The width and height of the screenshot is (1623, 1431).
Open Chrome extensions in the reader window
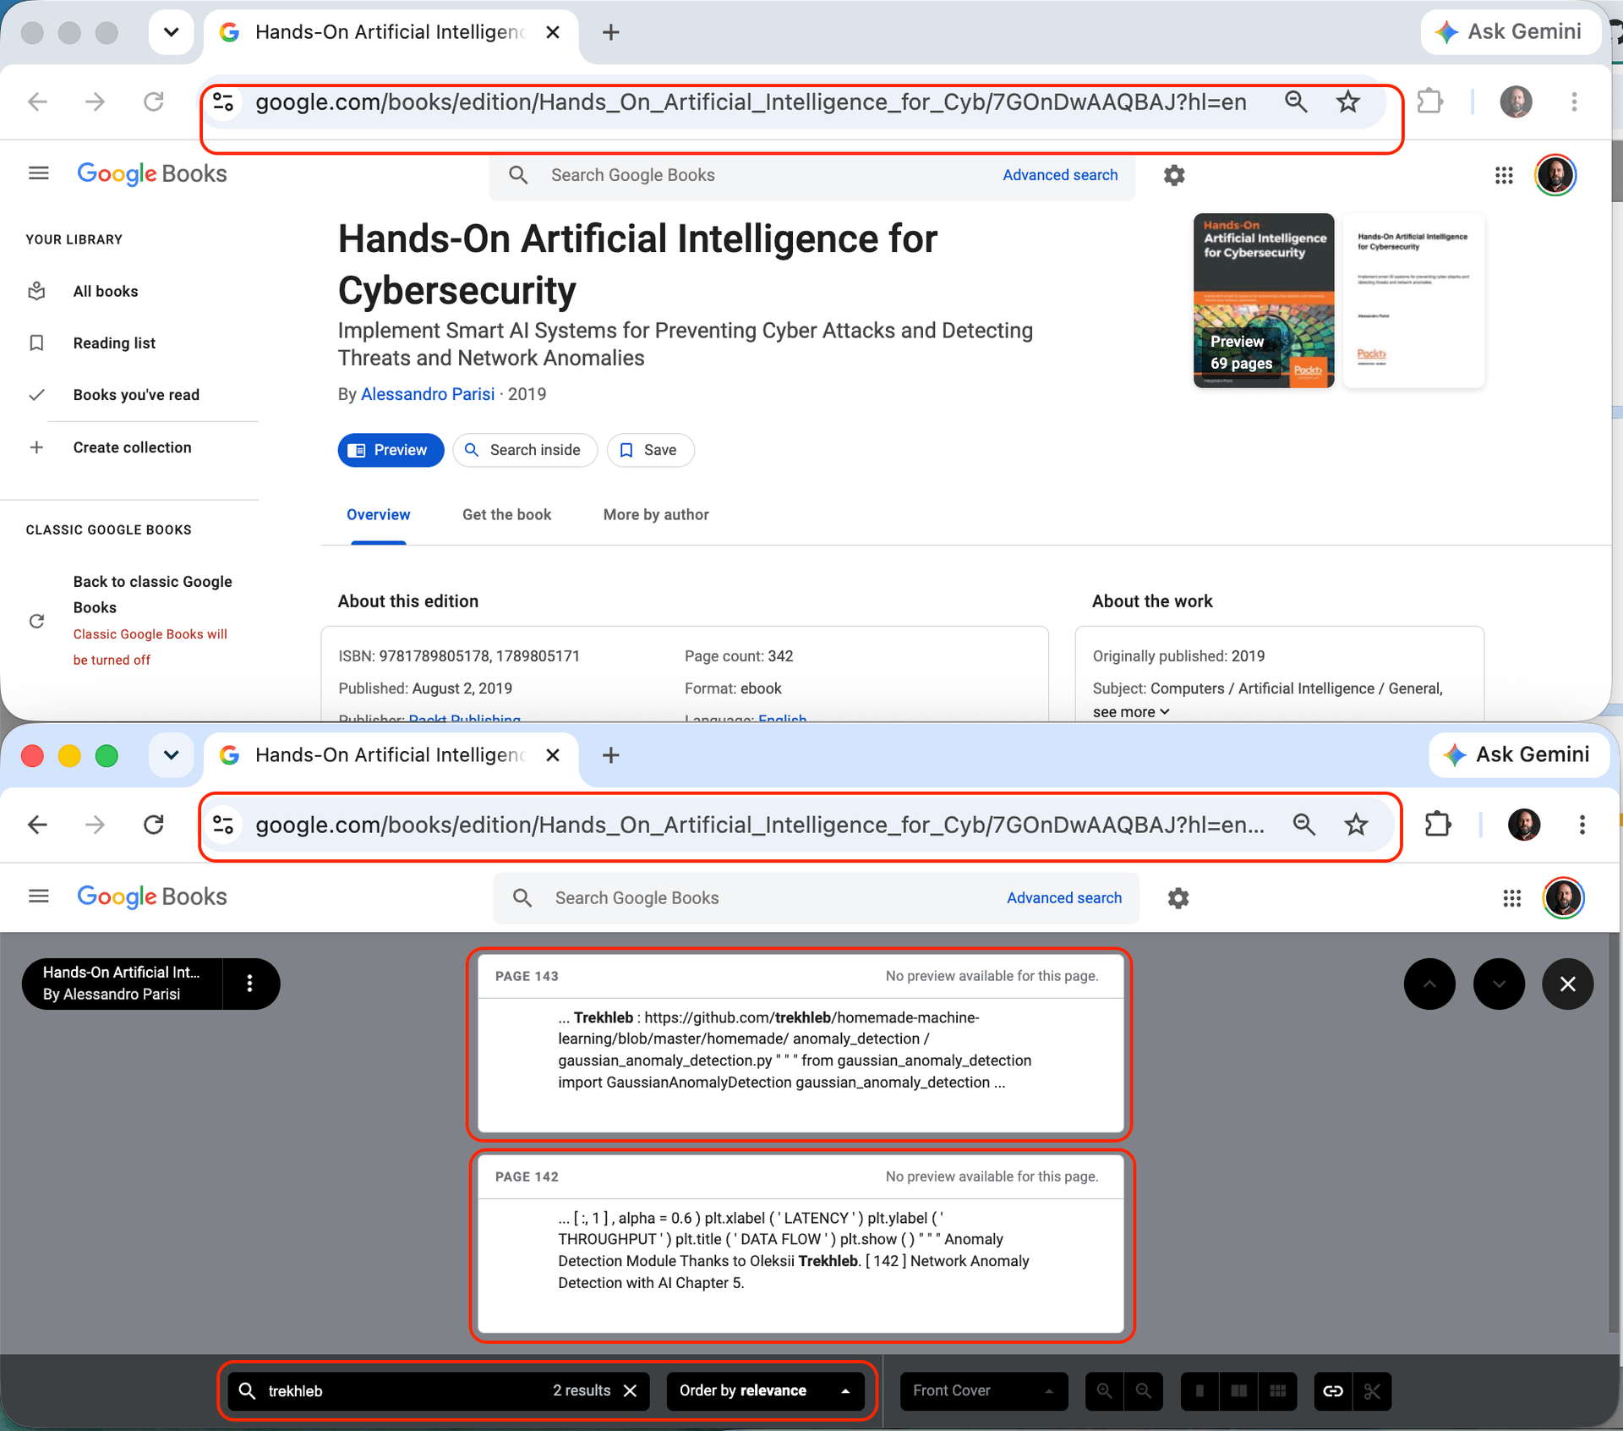[x=1437, y=825]
